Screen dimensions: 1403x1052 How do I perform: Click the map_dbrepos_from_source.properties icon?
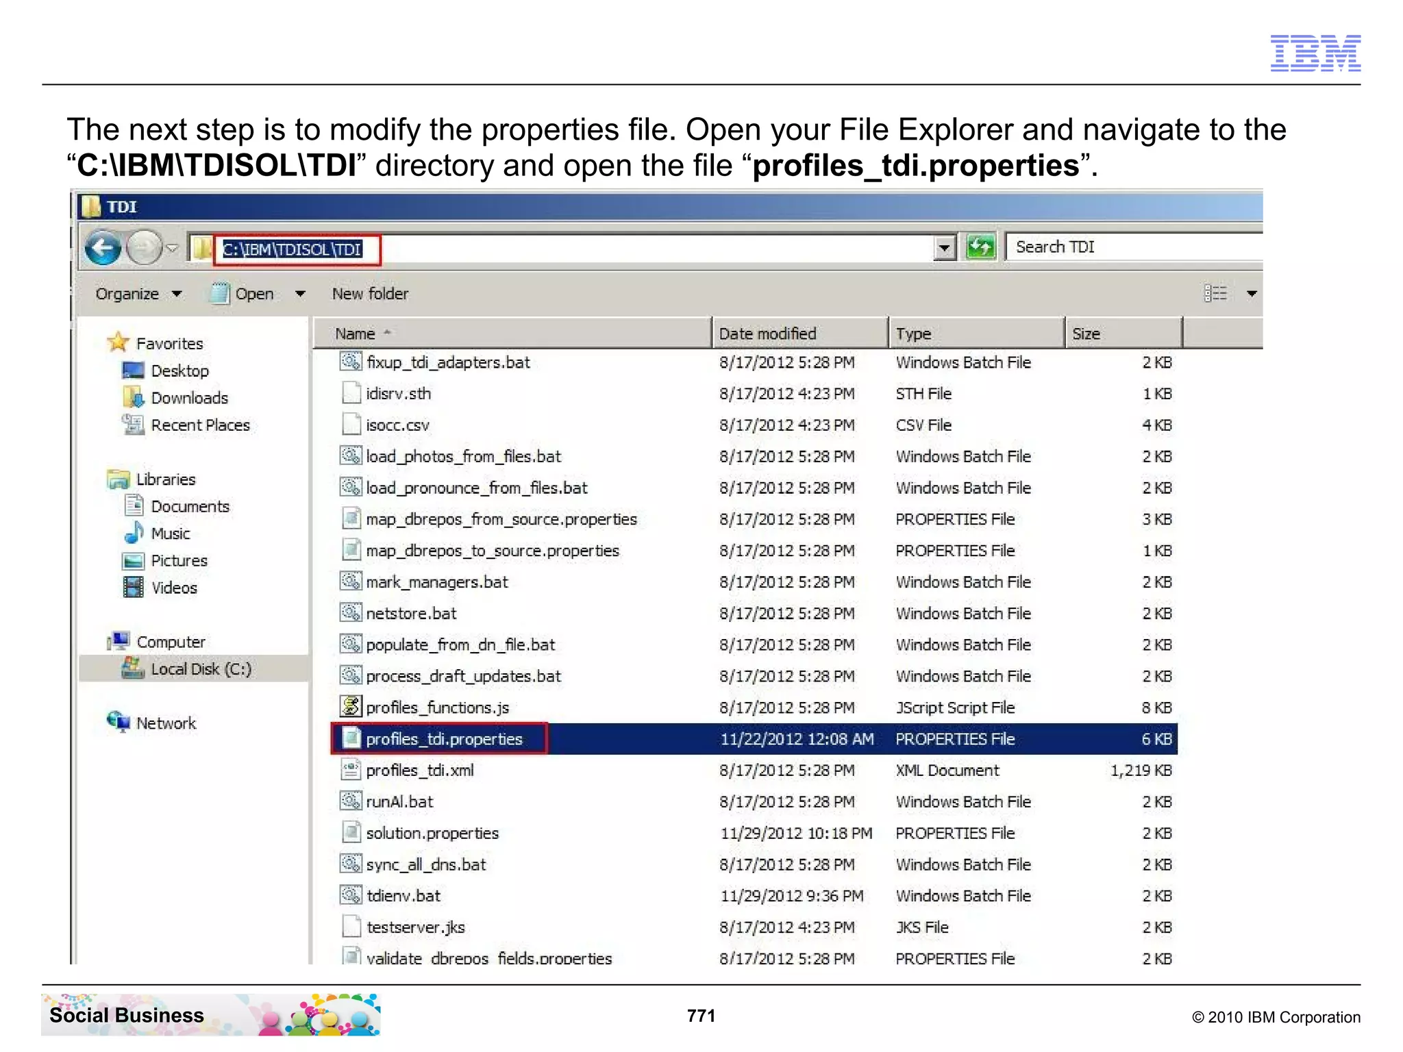[351, 518]
